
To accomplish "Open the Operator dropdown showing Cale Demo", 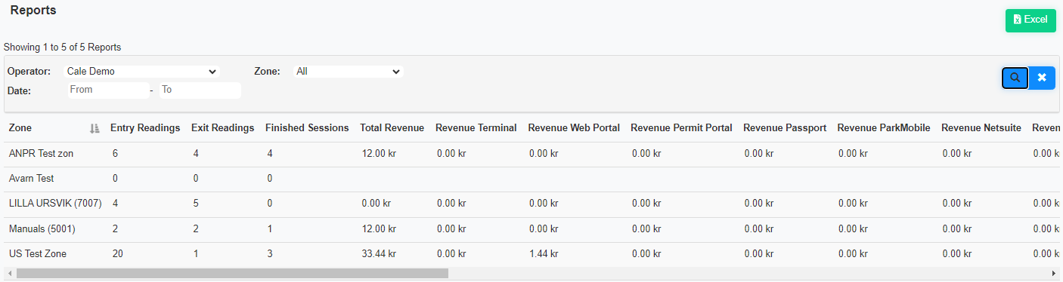I will click(142, 72).
